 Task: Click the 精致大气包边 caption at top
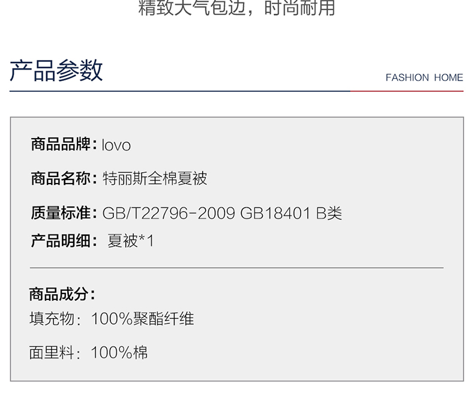[x=191, y=7]
